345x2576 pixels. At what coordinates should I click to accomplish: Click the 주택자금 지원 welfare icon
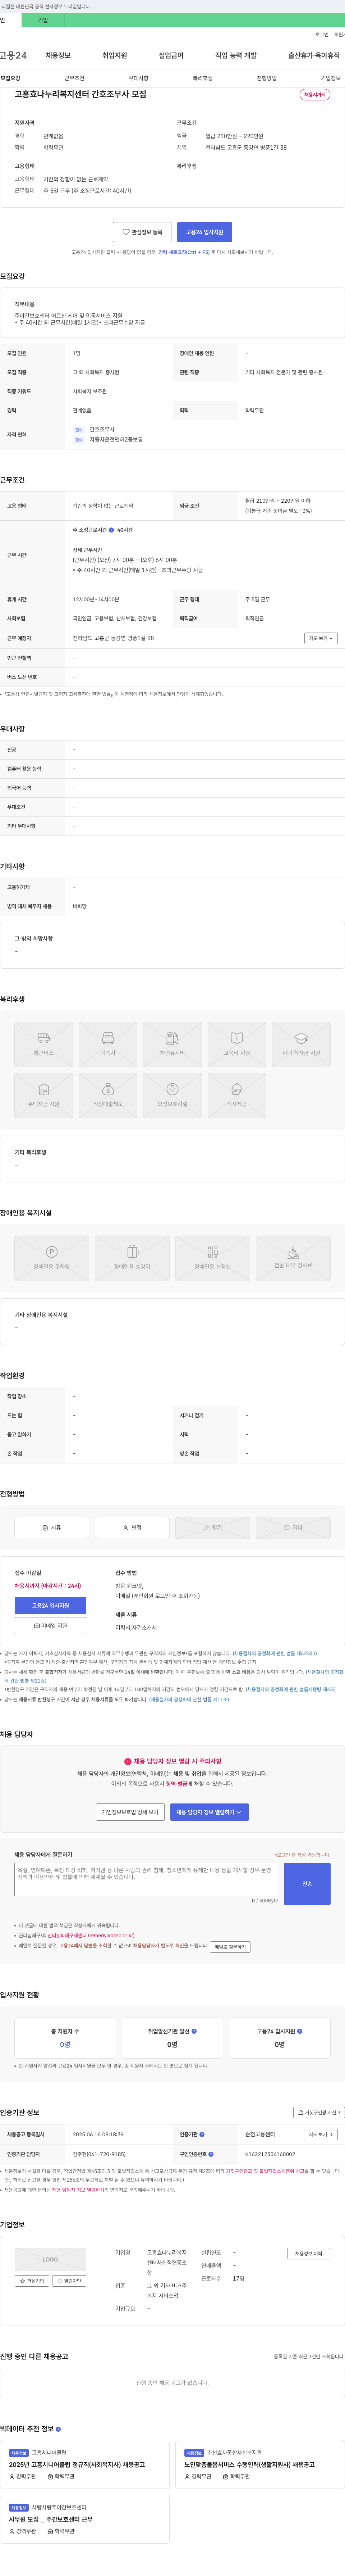pyautogui.click(x=44, y=1095)
